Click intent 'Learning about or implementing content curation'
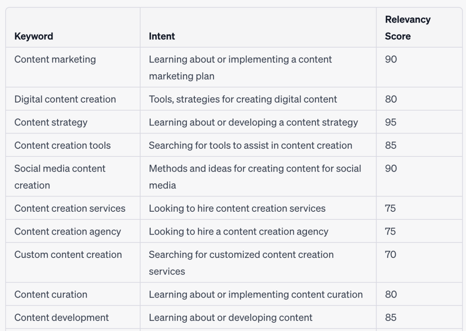The width and height of the screenshot is (466, 331). tap(256, 295)
